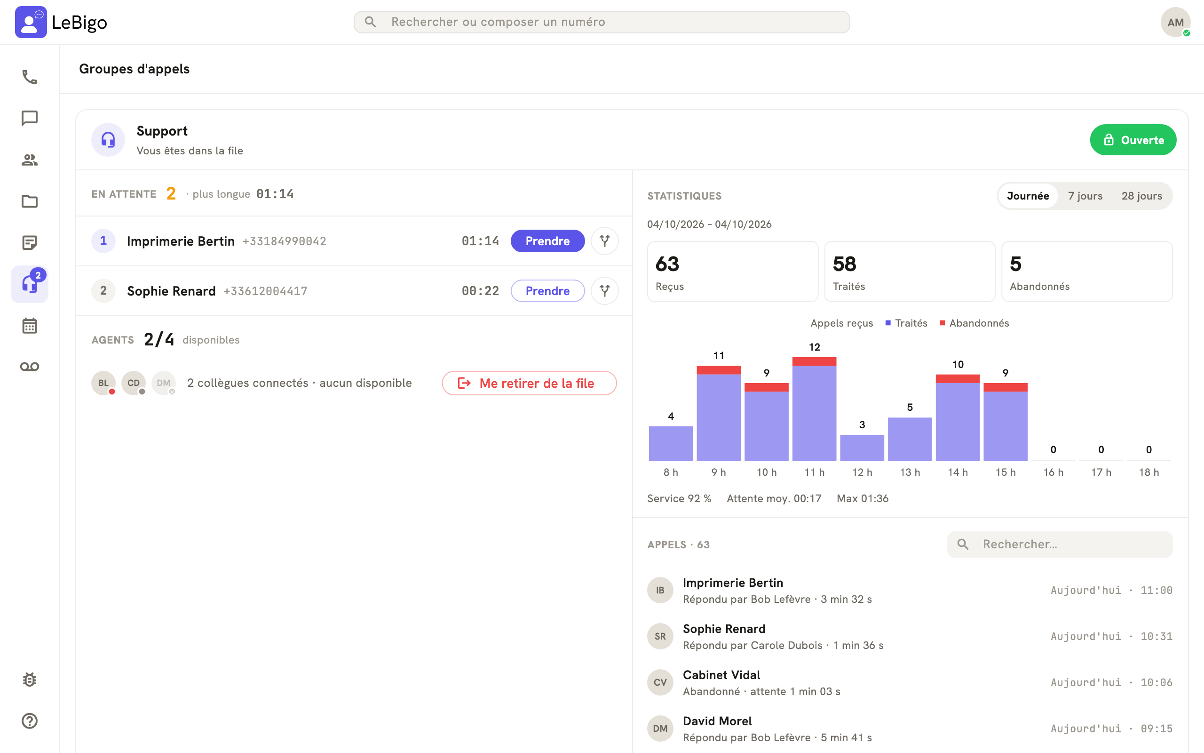
Task: Switch statistics to 28 jours
Action: (x=1141, y=196)
